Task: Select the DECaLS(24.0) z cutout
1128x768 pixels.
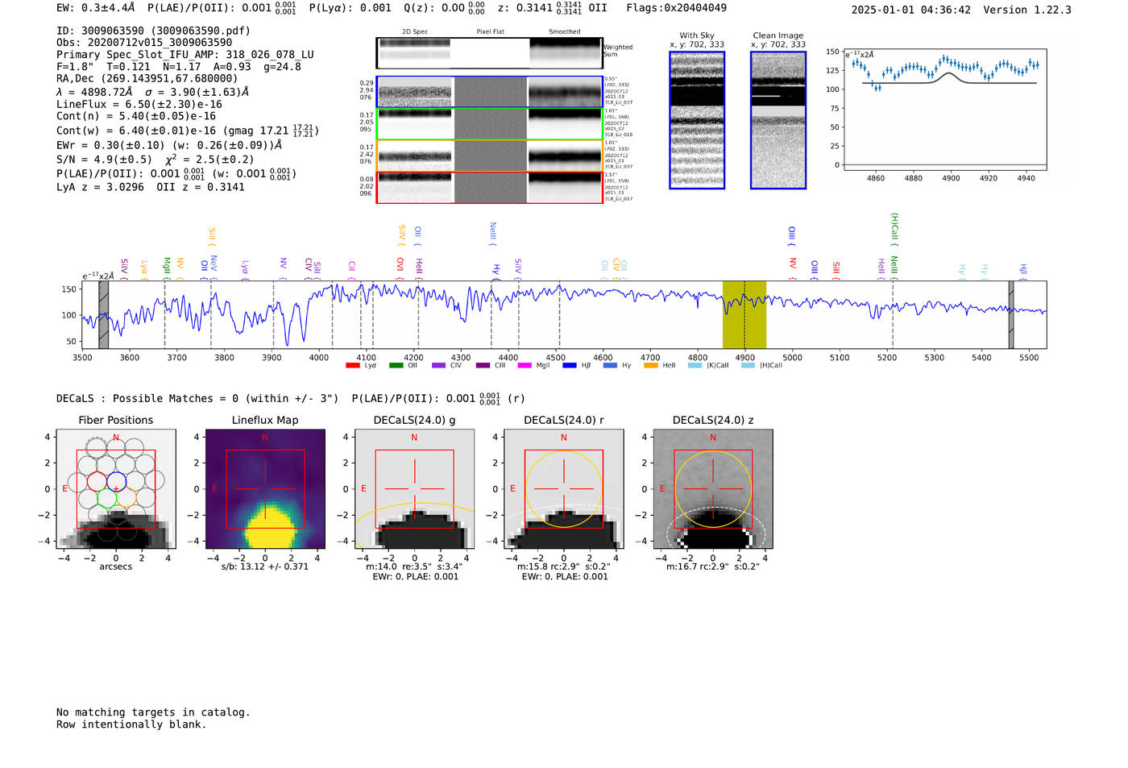Action: [713, 489]
